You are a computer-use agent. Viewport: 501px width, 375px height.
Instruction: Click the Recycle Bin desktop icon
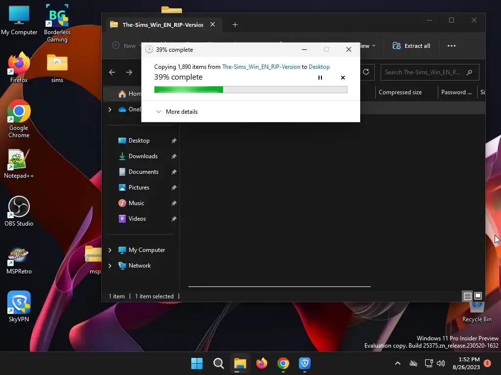click(477, 312)
